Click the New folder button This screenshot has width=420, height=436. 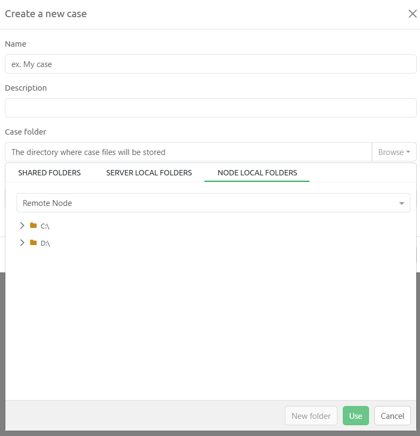click(x=311, y=416)
